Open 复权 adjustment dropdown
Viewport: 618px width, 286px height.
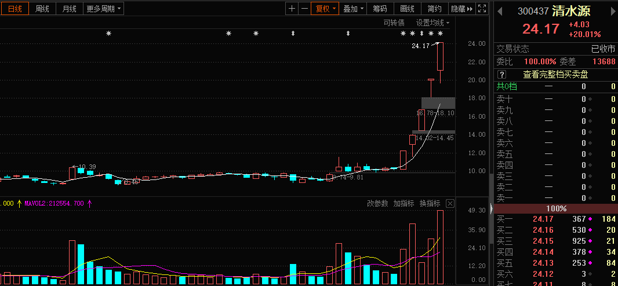[x=325, y=9]
